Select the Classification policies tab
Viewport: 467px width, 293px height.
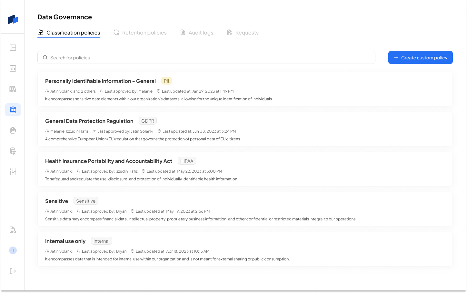pyautogui.click(x=69, y=33)
